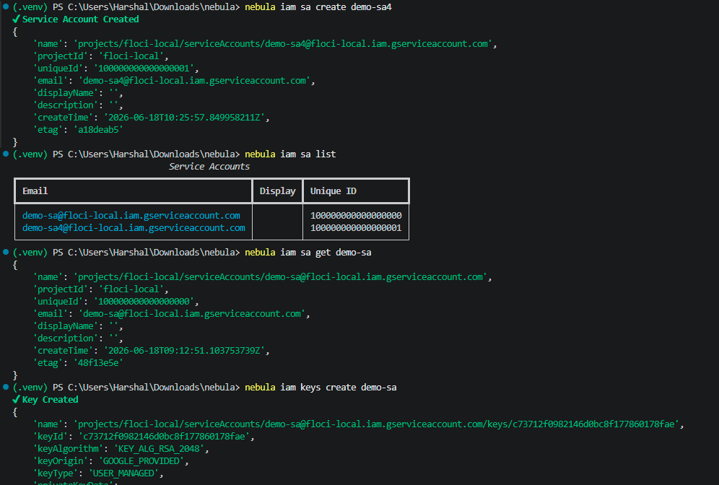Click keyOrigin value 'GOOGLE_PROVIDED'
The width and height of the screenshot is (719, 485).
point(141,461)
